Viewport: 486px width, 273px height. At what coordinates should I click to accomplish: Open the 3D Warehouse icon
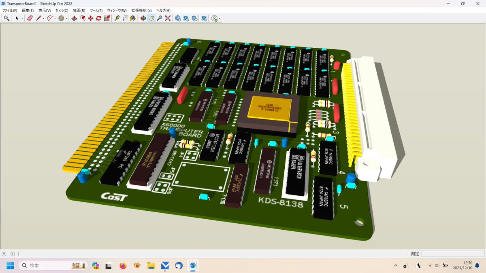tap(178, 18)
